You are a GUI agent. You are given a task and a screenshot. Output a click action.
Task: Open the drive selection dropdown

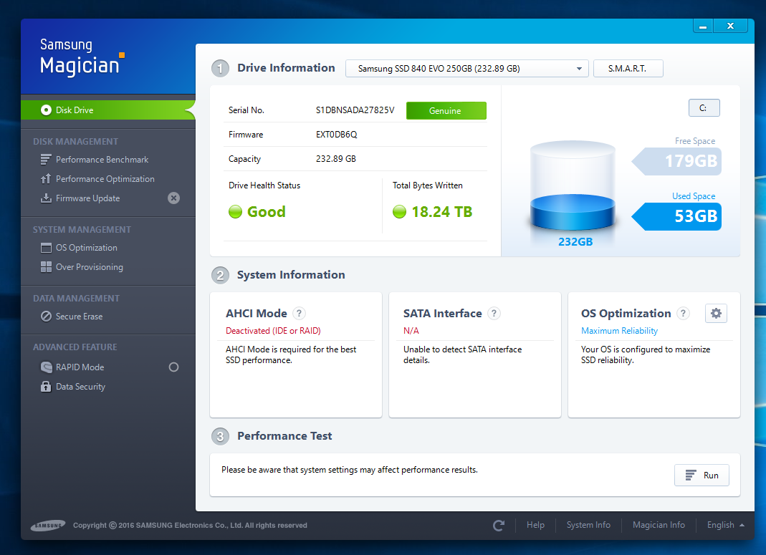(x=467, y=69)
